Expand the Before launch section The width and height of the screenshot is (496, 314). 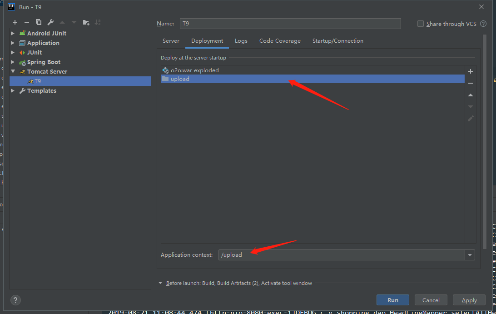click(160, 283)
